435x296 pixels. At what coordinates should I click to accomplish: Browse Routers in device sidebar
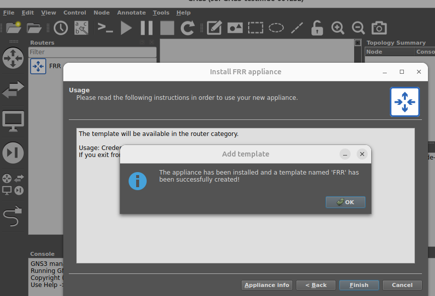tap(13, 58)
